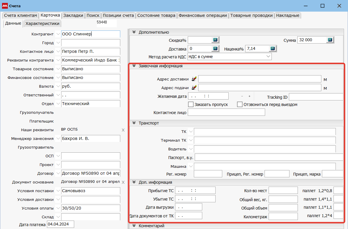Click the Паспорт, в.у. input field
The width and height of the screenshot is (348, 229).
pyautogui.click(x=269, y=157)
